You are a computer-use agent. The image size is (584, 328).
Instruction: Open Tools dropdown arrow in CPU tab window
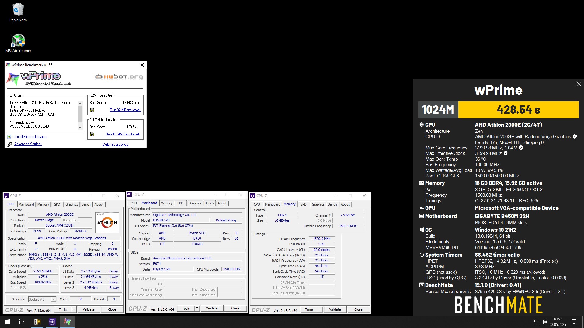point(74,309)
